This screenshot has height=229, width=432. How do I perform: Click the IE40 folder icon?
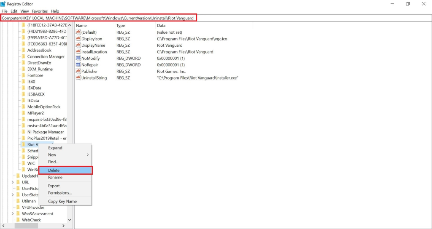tap(24, 82)
